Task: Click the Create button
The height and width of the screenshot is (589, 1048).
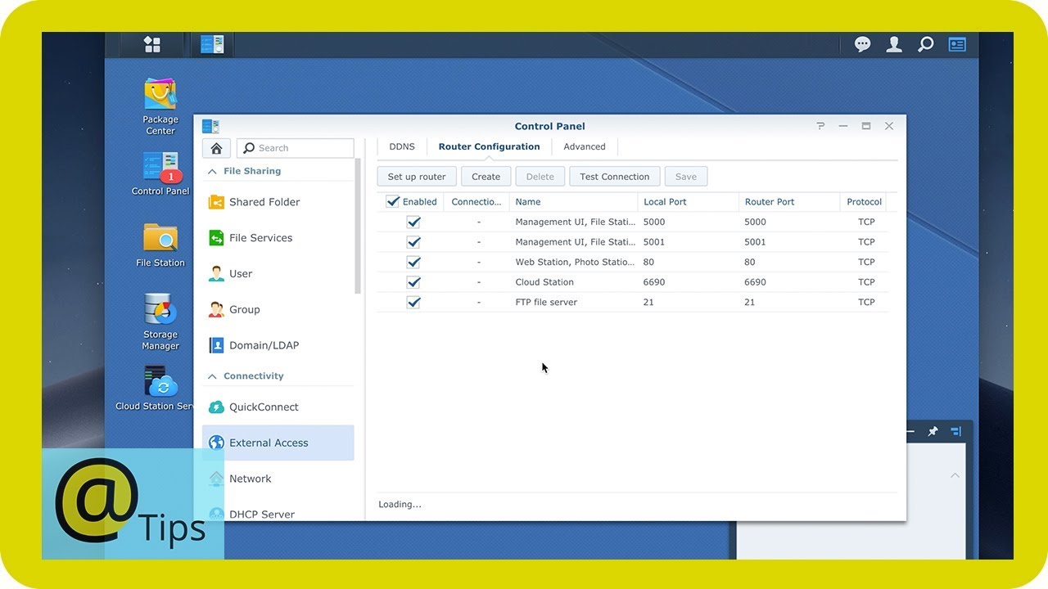Action: point(486,177)
